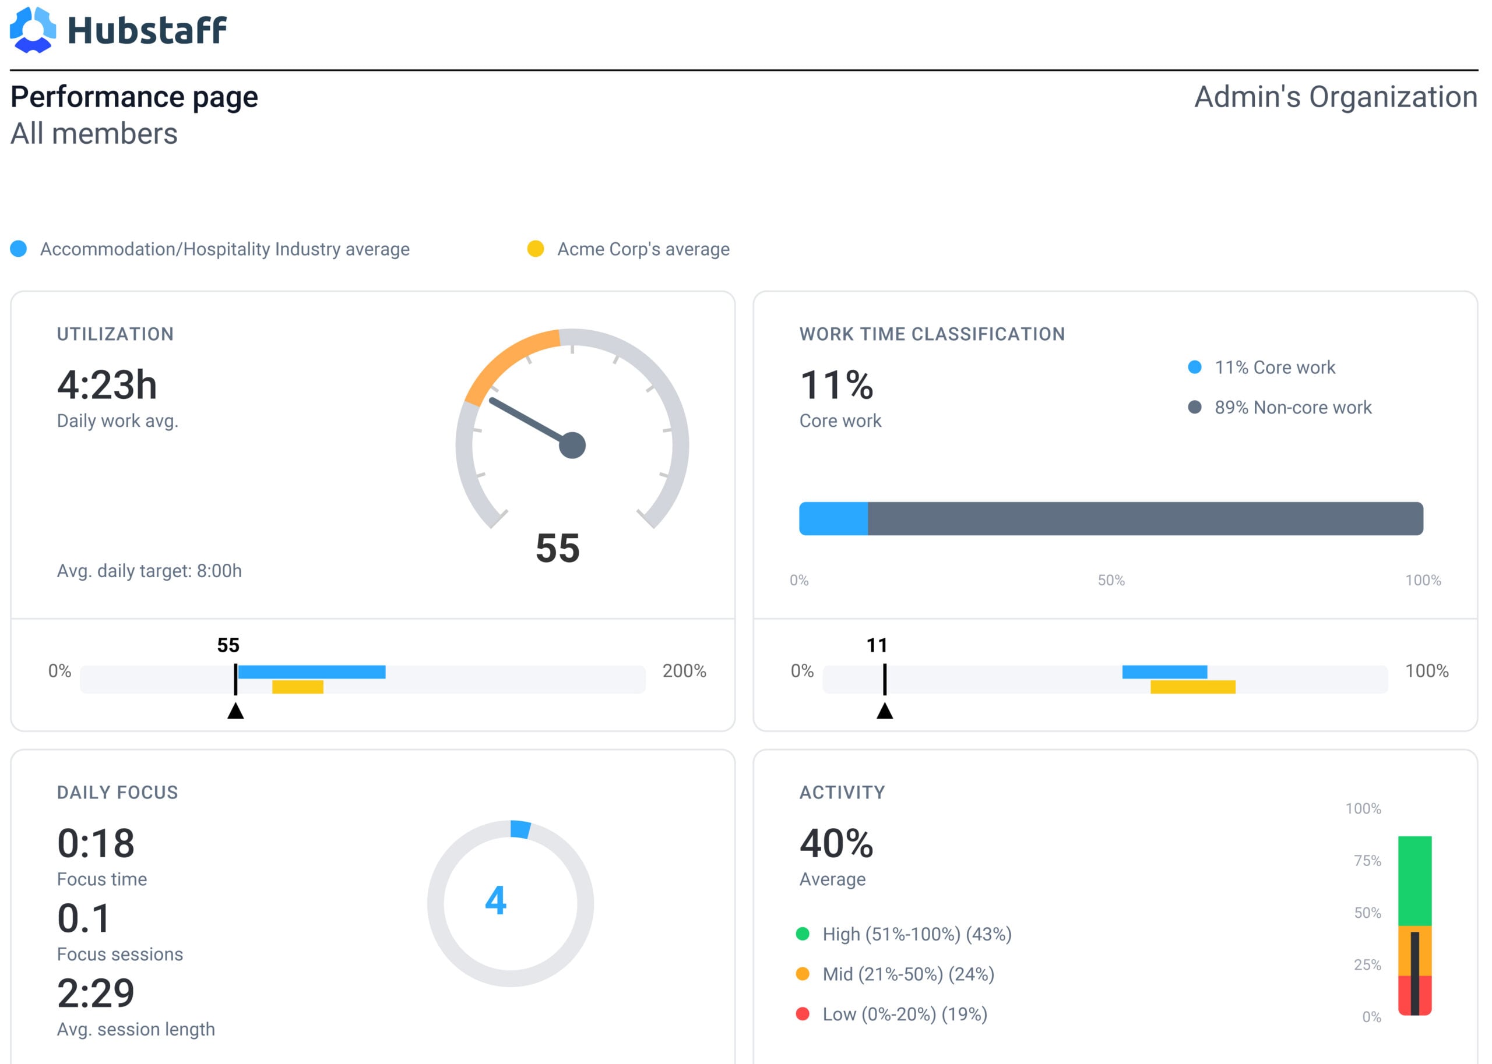This screenshot has width=1492, height=1064.
Task: Click the yellow Acme Corp's average legend dot
Action: (536, 249)
